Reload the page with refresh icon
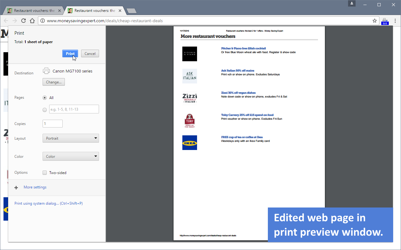This screenshot has width=401, height=250. pos(23,21)
